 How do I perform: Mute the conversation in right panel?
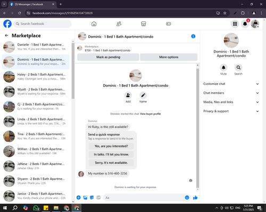[223, 67]
